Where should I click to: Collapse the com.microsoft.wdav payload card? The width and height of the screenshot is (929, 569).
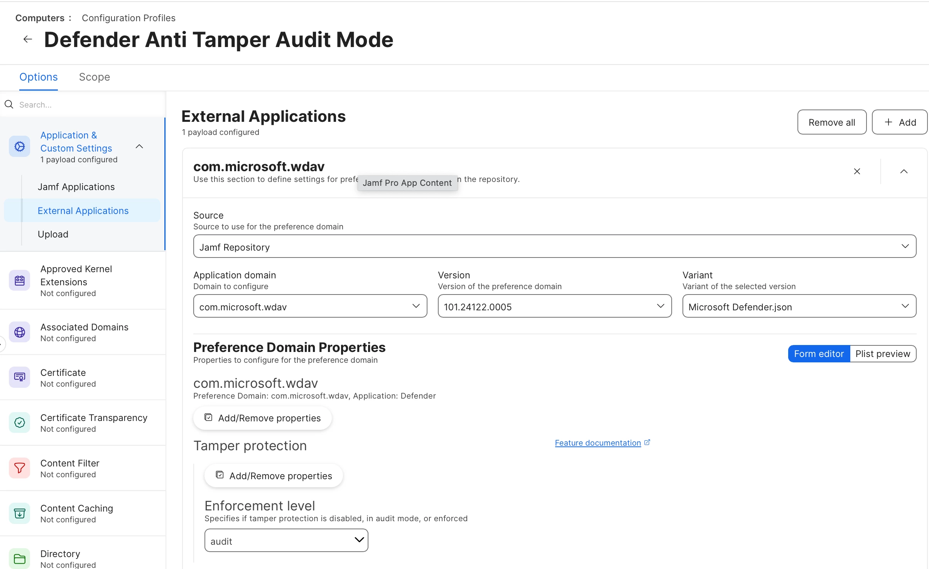click(x=904, y=171)
